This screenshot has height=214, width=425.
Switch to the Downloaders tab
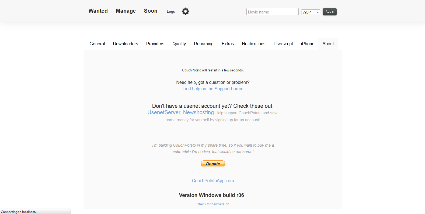tap(126, 44)
